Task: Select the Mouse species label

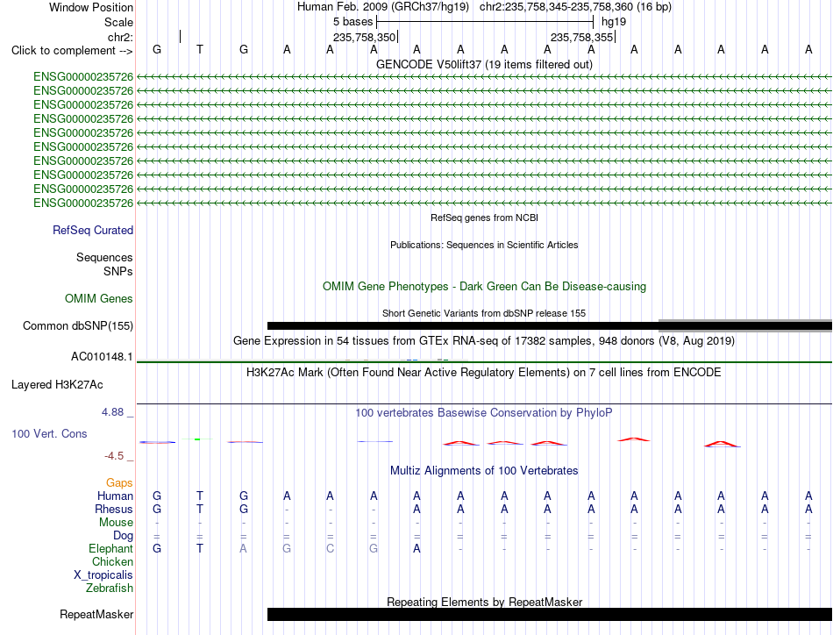Action: pos(116,523)
